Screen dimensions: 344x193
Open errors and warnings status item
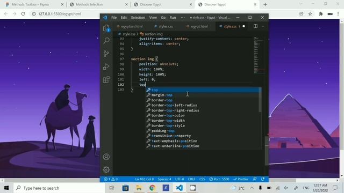[111, 179]
